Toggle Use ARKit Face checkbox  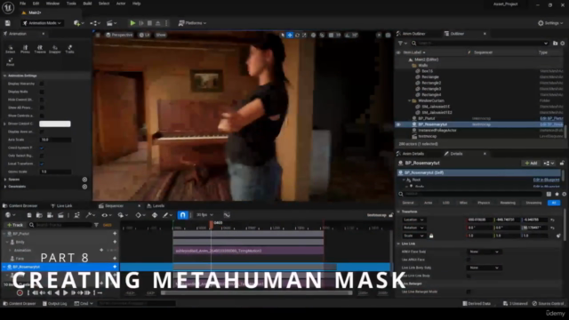(x=469, y=260)
